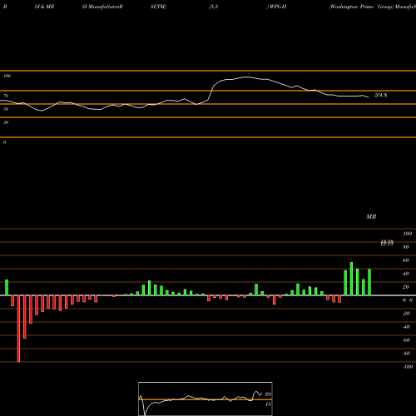The width and height of the screenshot is (416, 416).
Task: Select the MR axis label -20
Action: coord(406,314)
